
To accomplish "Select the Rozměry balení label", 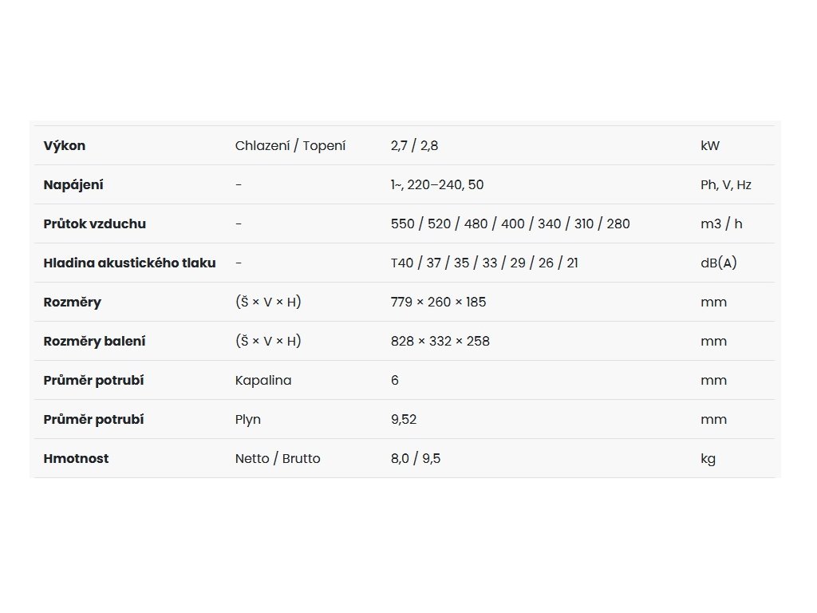I will point(94,342).
